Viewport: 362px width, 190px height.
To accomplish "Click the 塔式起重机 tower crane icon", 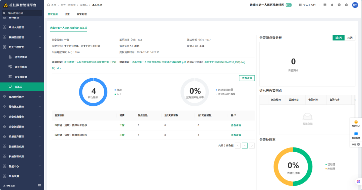I will pyautogui.click(x=10, y=57).
